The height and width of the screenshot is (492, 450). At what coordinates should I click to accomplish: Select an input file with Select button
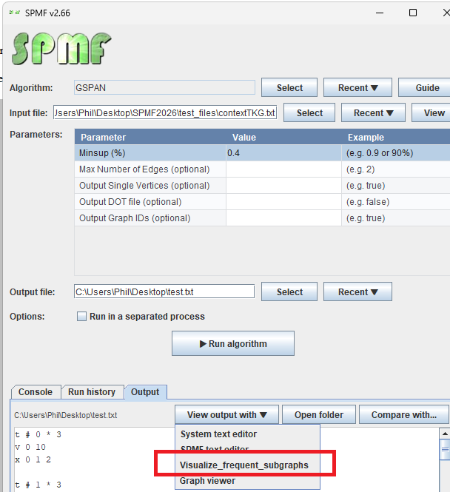click(309, 112)
